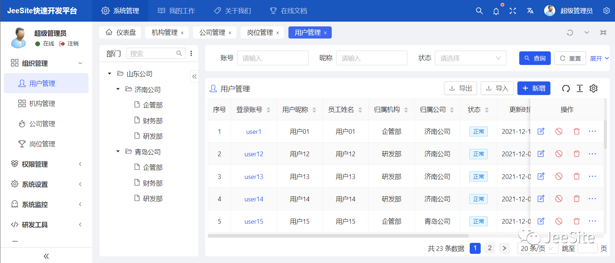Click the 昵称 input field
This screenshot has width=615, height=263.
371,58
